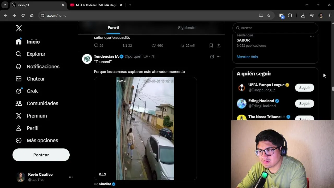Click the Buscar search field
The width and height of the screenshot is (334, 188).
coord(275,28)
